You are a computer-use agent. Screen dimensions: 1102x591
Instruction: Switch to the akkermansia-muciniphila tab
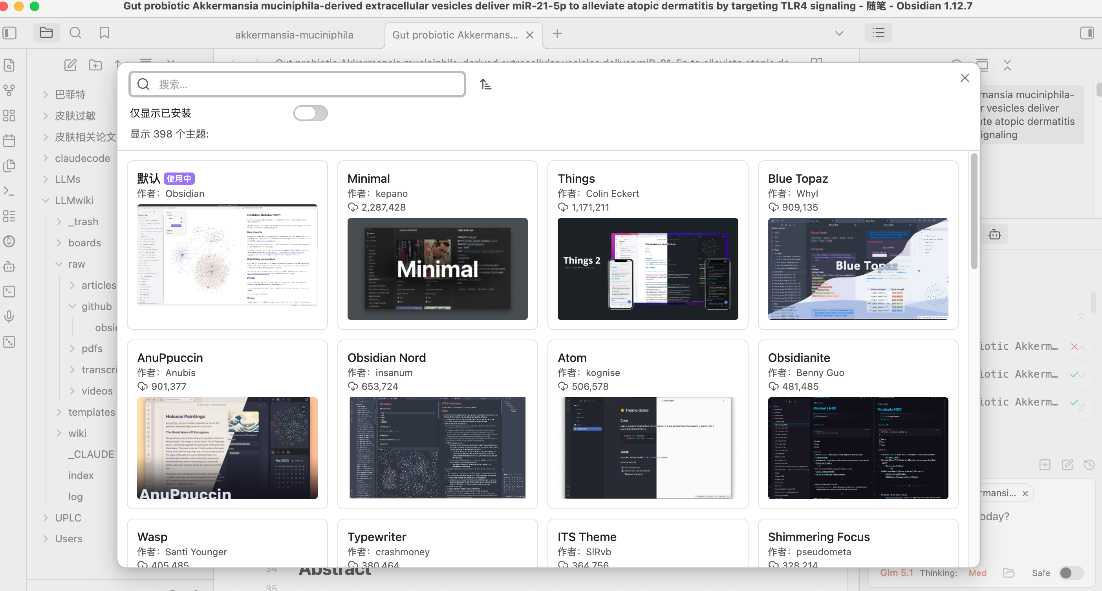[x=294, y=35]
